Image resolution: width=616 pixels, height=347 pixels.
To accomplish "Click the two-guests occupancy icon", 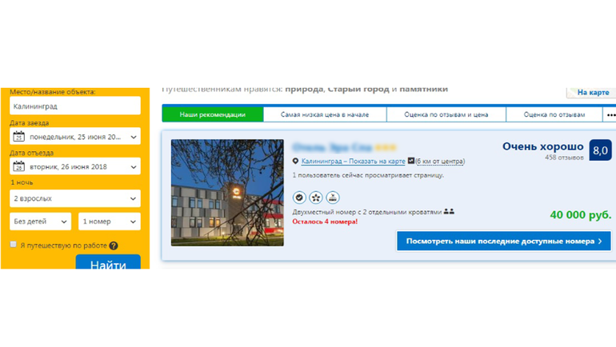I will (x=449, y=212).
